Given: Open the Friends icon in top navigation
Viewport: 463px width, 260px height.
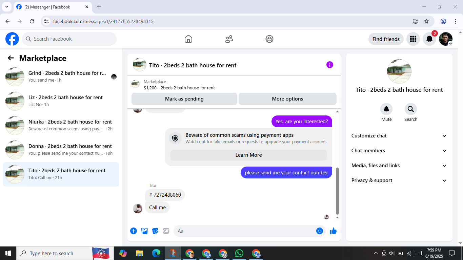Looking at the screenshot, I should pyautogui.click(x=229, y=39).
